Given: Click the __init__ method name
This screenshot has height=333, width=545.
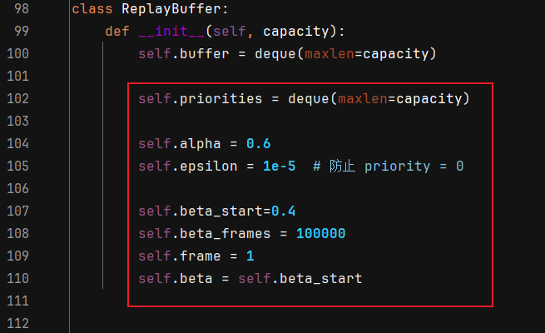Looking at the screenshot, I should pyautogui.click(x=171, y=32).
